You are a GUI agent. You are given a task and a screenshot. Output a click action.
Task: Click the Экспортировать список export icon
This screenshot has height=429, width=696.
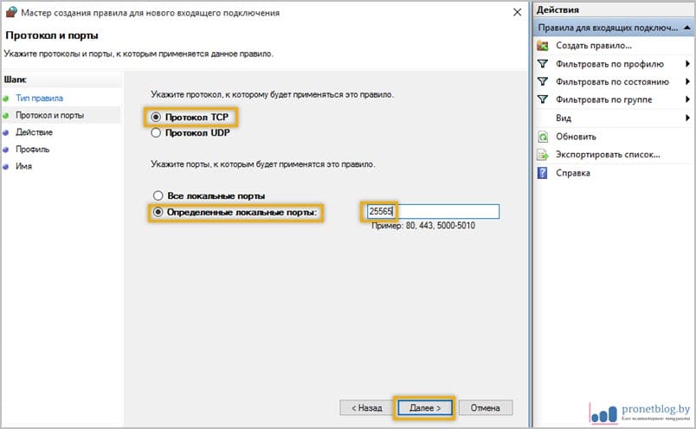click(543, 155)
